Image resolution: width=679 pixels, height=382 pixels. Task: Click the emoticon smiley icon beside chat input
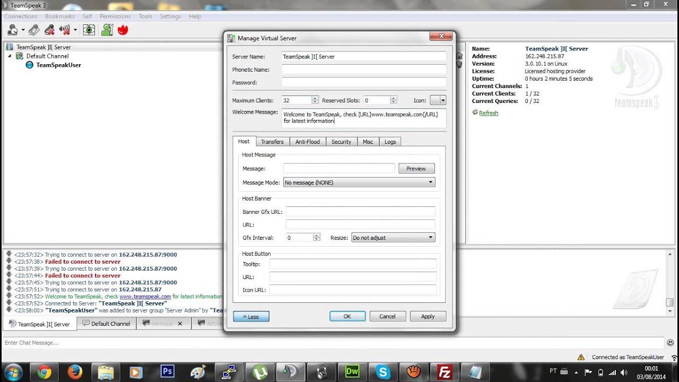670,343
